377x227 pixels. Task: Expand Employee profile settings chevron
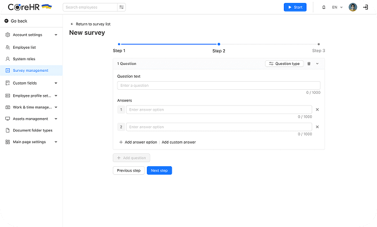56,96
